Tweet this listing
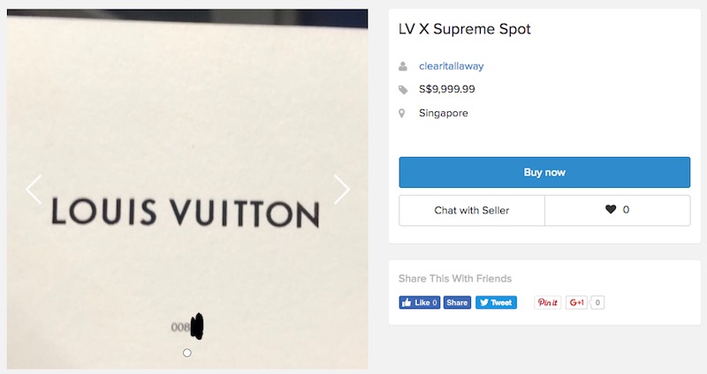This screenshot has height=374, width=707. (x=496, y=303)
